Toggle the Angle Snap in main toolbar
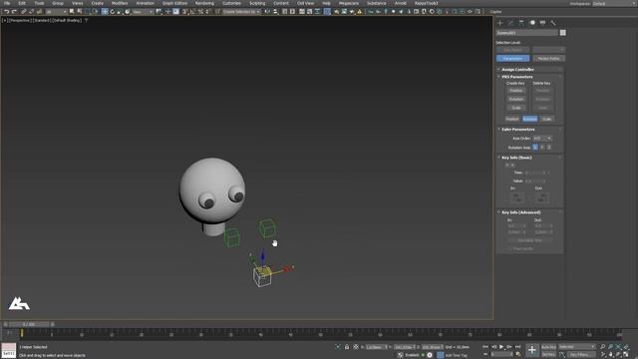 192,12
